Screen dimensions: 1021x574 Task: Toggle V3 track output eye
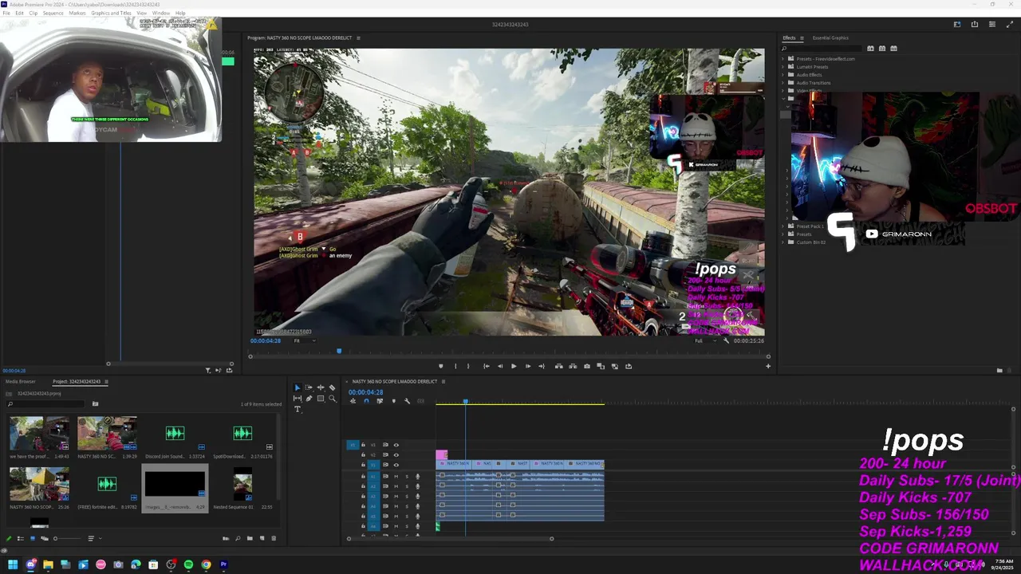click(396, 445)
